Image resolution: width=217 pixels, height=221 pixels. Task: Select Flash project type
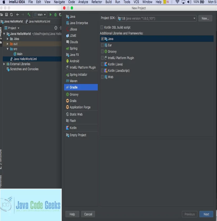point(81,121)
